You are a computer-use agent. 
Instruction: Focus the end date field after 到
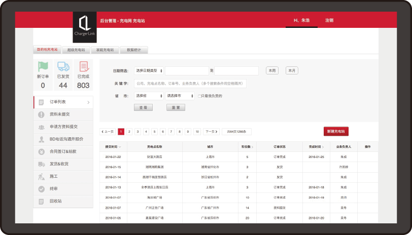[236, 71]
